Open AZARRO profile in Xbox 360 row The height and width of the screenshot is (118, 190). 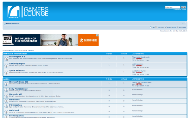click(x=139, y=84)
